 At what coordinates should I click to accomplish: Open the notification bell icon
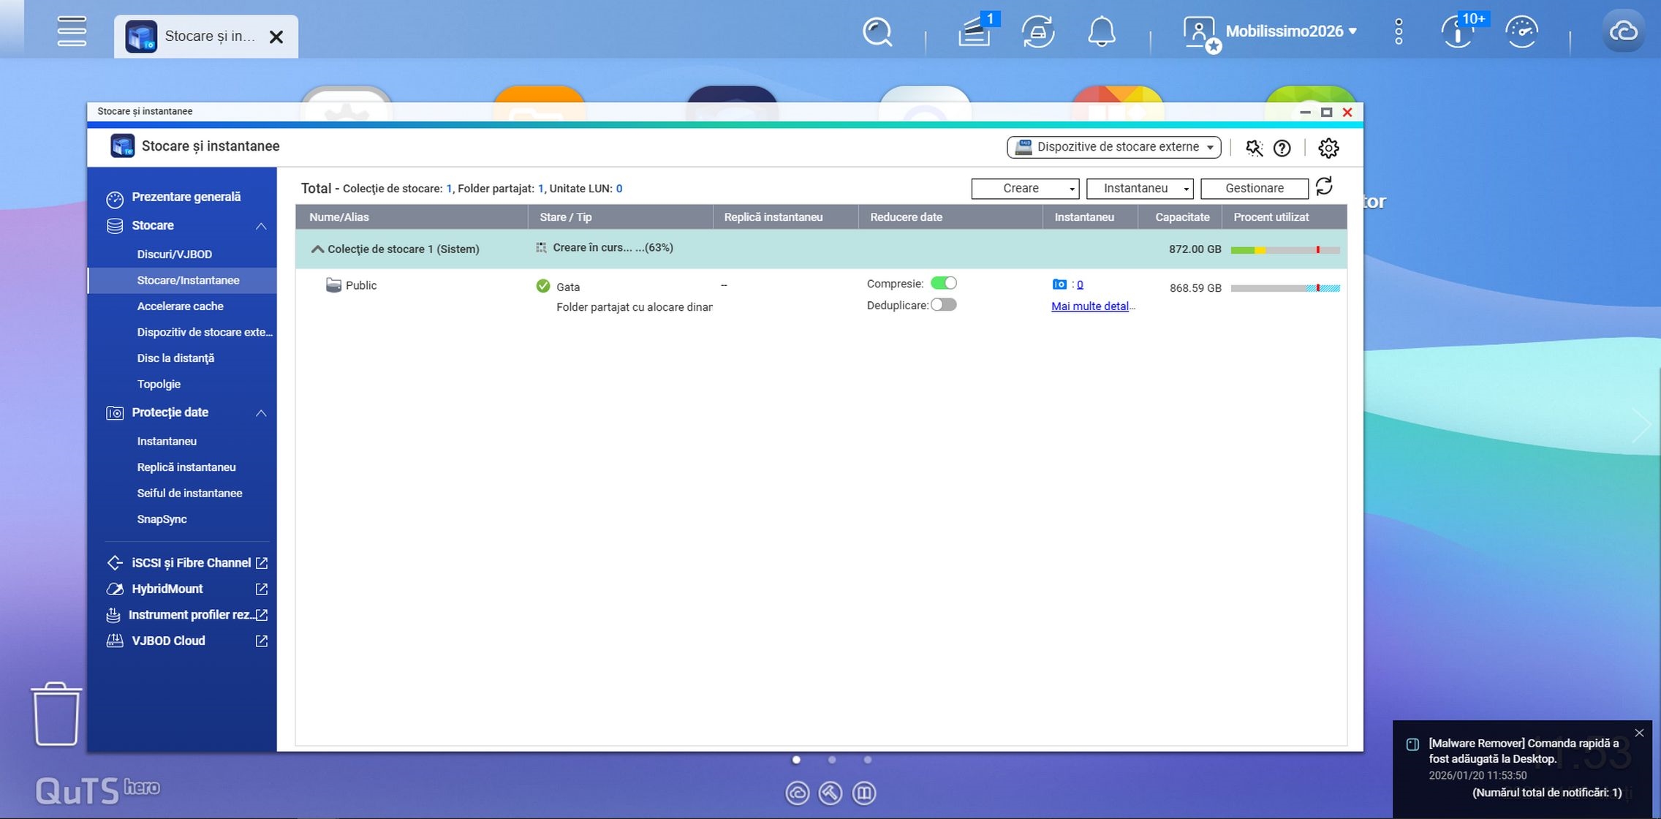1101,32
